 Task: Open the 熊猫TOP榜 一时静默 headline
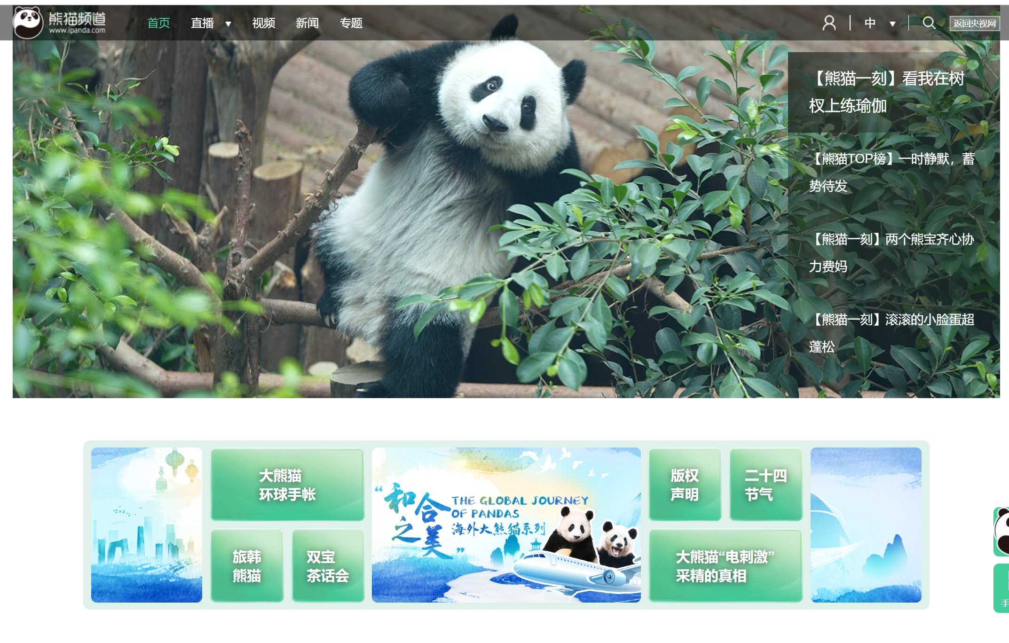click(x=891, y=172)
